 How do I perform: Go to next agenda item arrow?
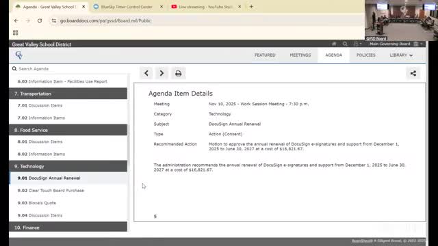click(162, 73)
